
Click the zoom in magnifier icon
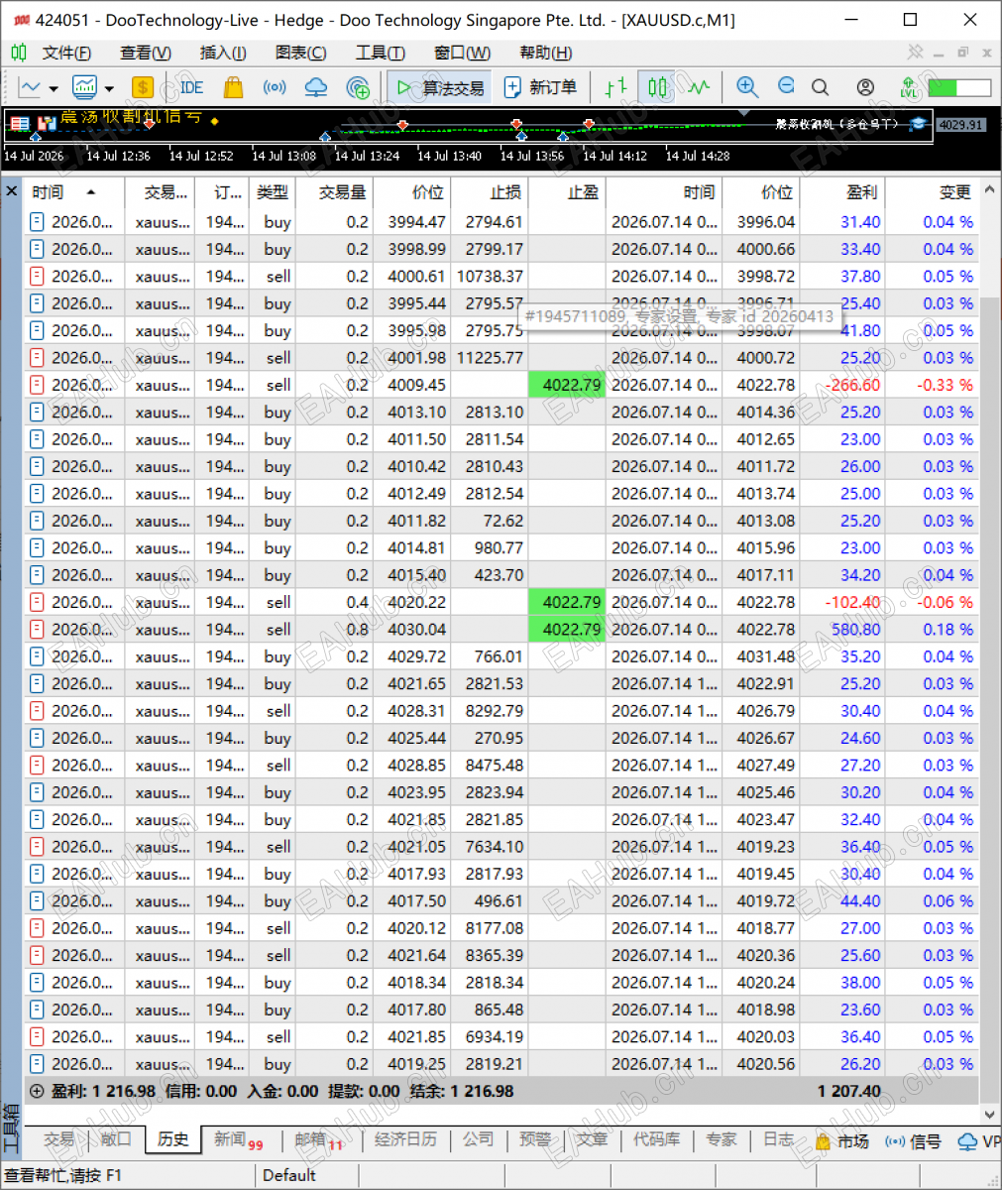pyautogui.click(x=747, y=87)
